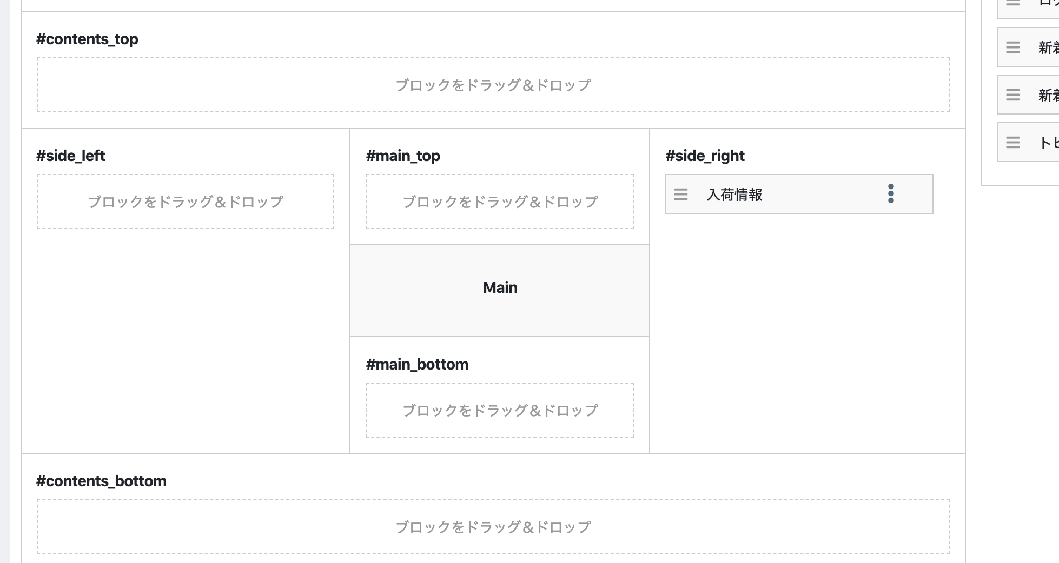Click the upper 新着 block's drag handle
Screen dimensions: 1059x563
[1013, 48]
